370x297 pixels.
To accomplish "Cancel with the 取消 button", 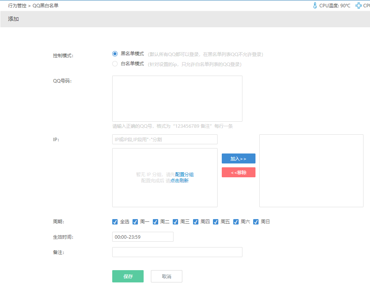I will 167,276.
